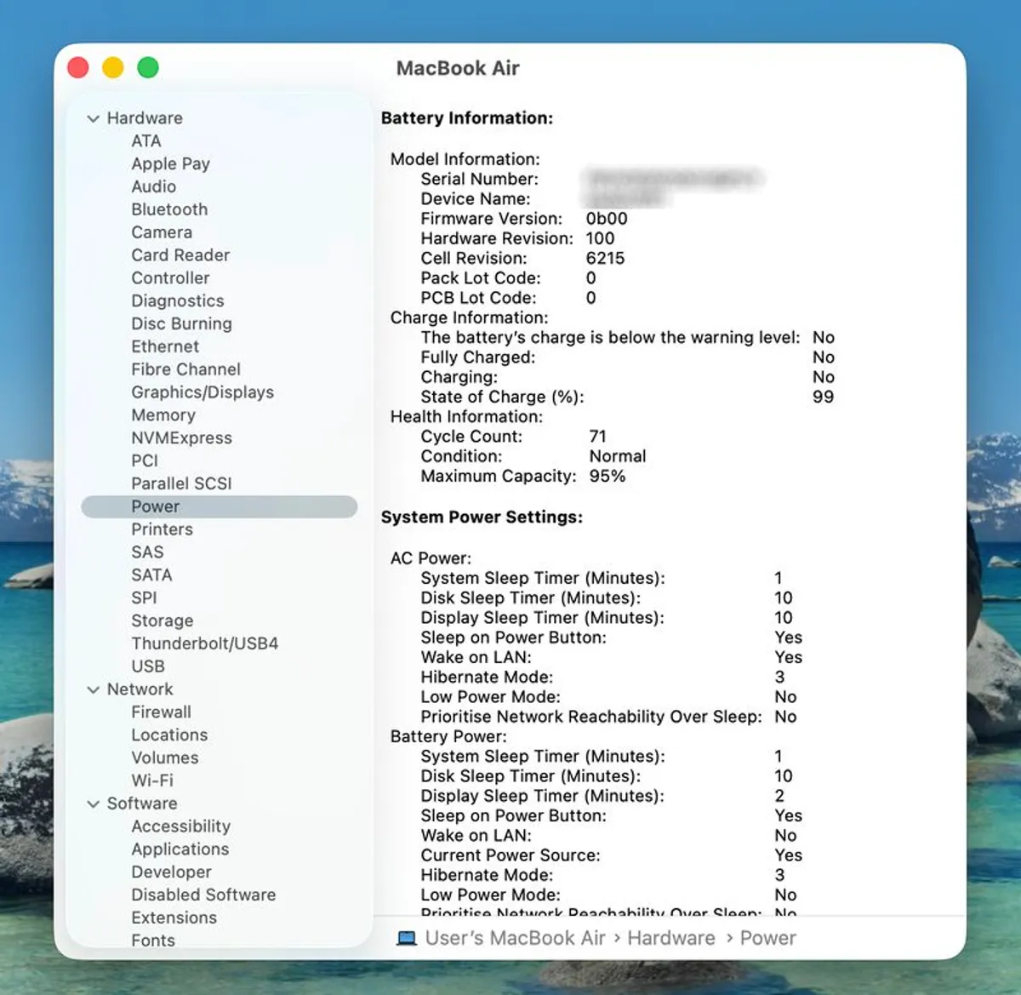Screen dimensions: 1021x995
Task: Open Graphics/Displays information
Action: pos(202,392)
